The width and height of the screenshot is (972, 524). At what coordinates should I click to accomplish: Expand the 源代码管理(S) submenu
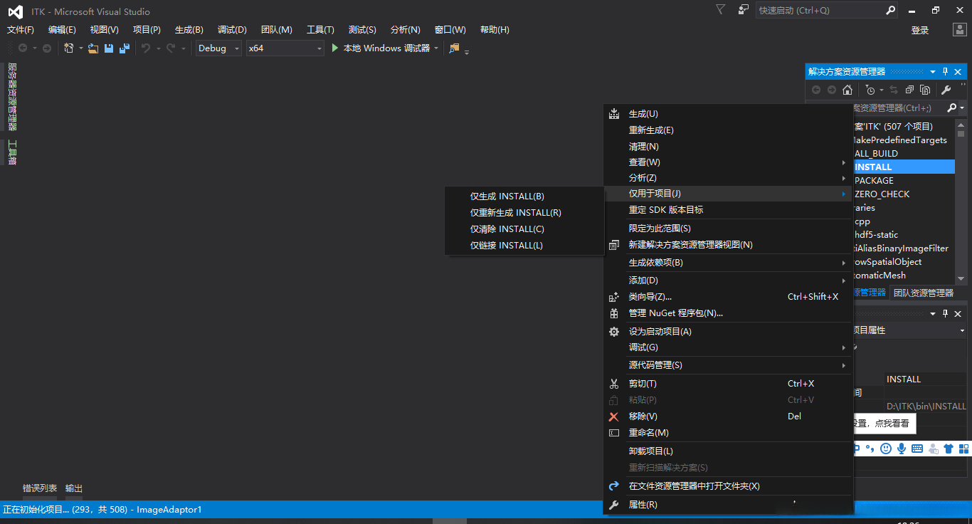728,365
